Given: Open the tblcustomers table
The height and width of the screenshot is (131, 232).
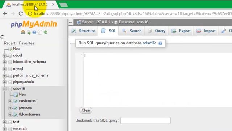Looking at the screenshot, I should (x=30, y=114).
